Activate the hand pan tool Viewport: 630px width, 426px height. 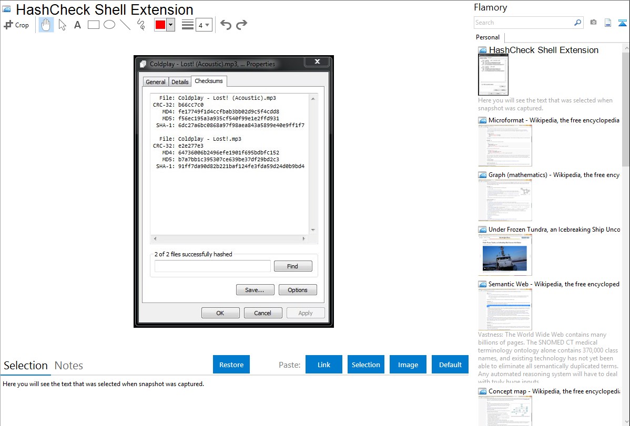46,25
